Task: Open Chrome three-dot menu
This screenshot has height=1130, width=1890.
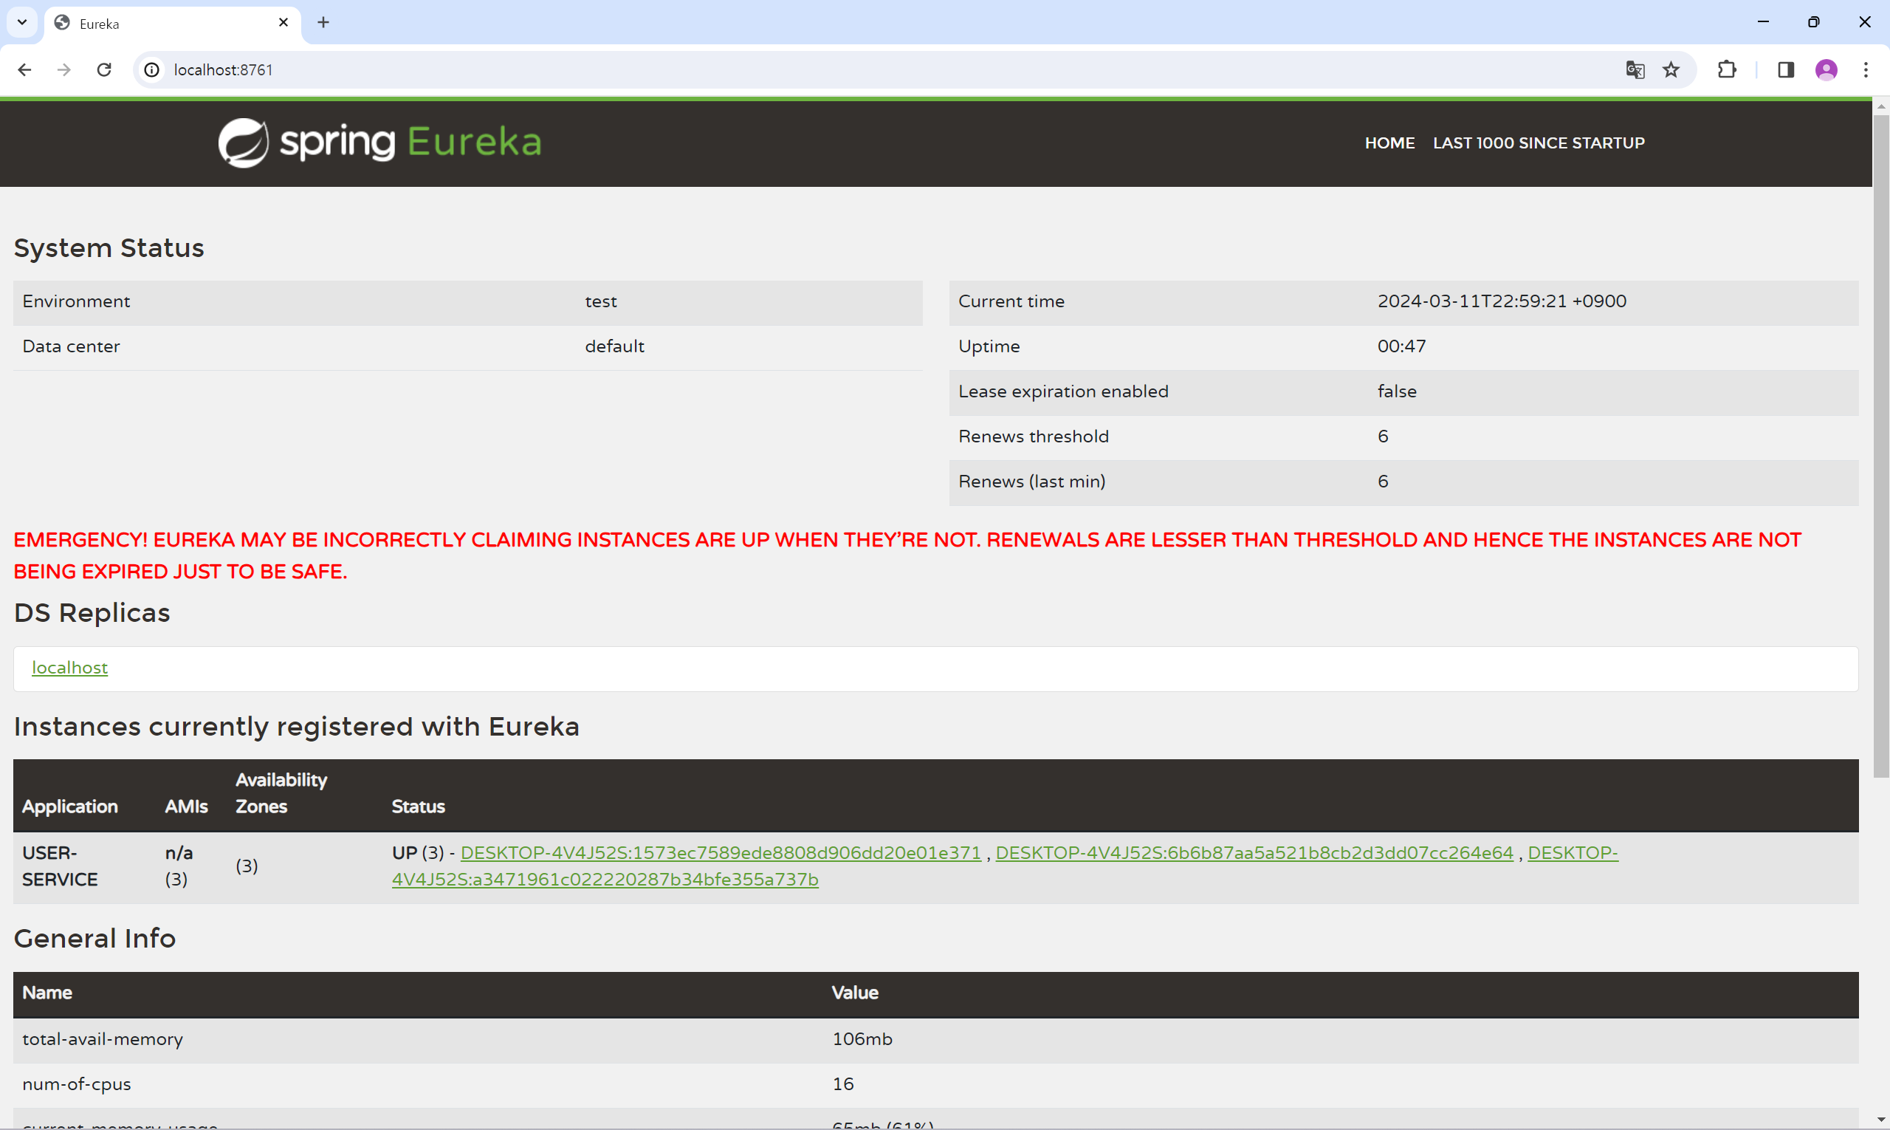Action: [x=1866, y=70]
